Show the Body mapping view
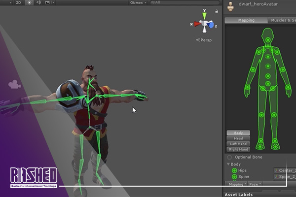Screen dimensions: 296x197 point(238,133)
